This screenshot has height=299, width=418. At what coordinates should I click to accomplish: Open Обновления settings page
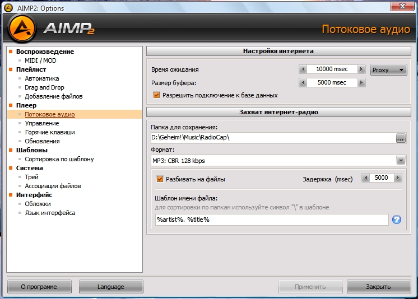(x=42, y=141)
